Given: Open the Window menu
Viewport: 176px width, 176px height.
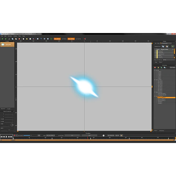Looking at the screenshot, I should click(x=10, y=36).
